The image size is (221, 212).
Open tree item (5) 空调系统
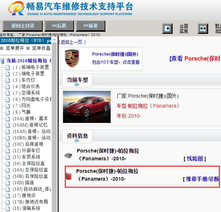pos(26,93)
